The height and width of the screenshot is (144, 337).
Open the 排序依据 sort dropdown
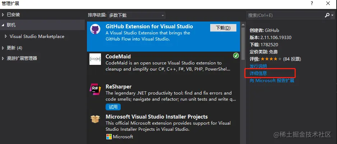[x=137, y=15]
